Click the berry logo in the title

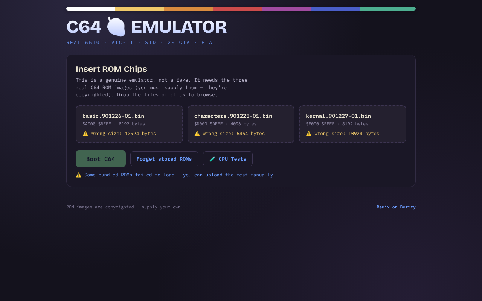point(116,27)
